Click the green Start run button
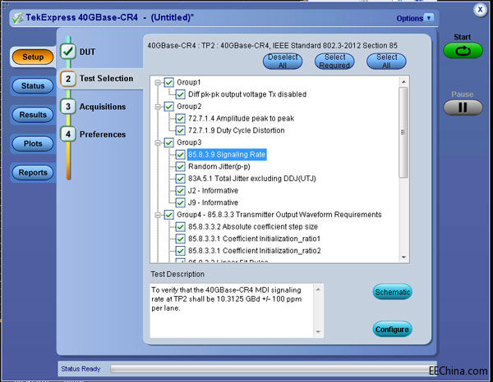 click(463, 51)
